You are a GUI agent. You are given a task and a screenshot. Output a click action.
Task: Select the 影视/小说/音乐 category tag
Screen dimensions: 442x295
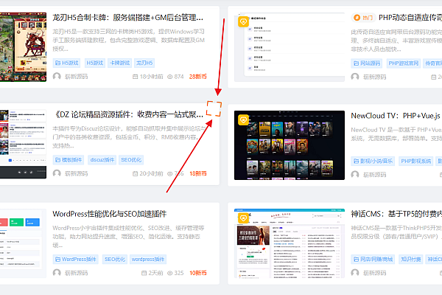click(373, 161)
